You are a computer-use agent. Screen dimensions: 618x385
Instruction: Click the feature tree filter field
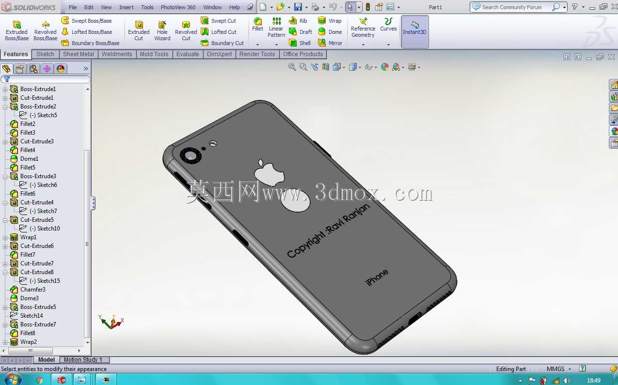coord(46,79)
